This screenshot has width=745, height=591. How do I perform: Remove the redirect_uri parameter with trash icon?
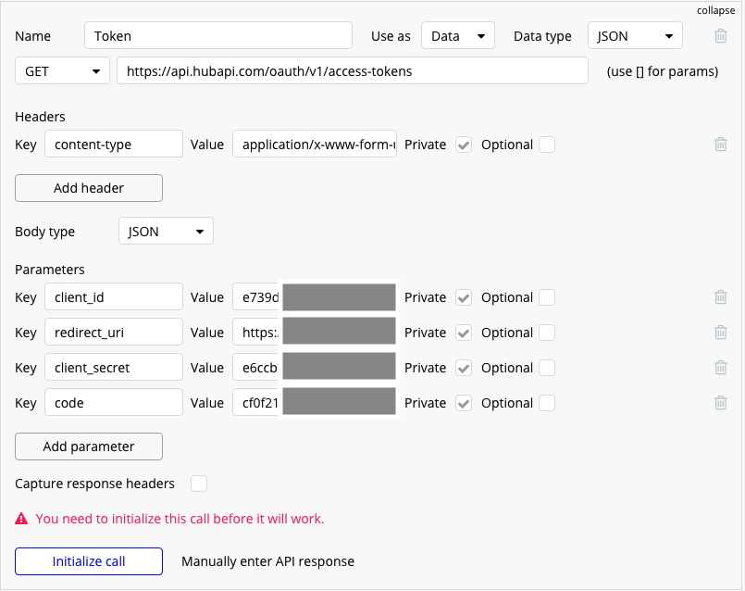coord(720,333)
